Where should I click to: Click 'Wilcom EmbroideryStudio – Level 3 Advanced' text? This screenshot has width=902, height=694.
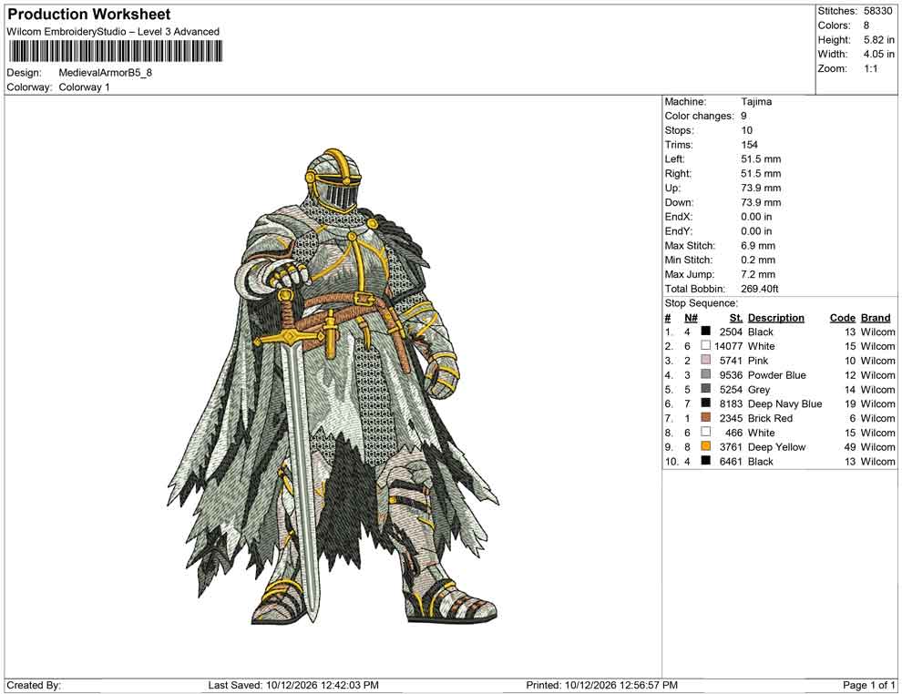(113, 32)
